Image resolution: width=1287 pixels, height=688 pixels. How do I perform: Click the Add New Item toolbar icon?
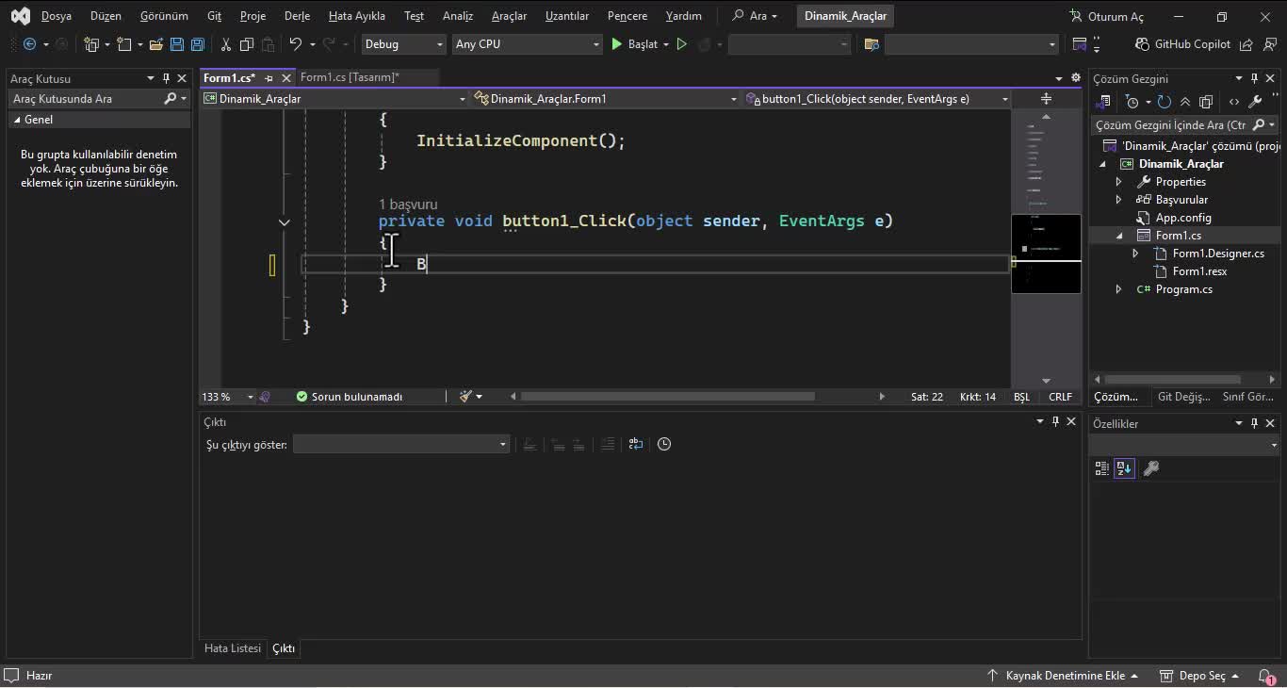tap(123, 44)
